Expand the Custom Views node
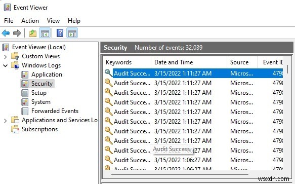The image size is (295, 184). 6,57
